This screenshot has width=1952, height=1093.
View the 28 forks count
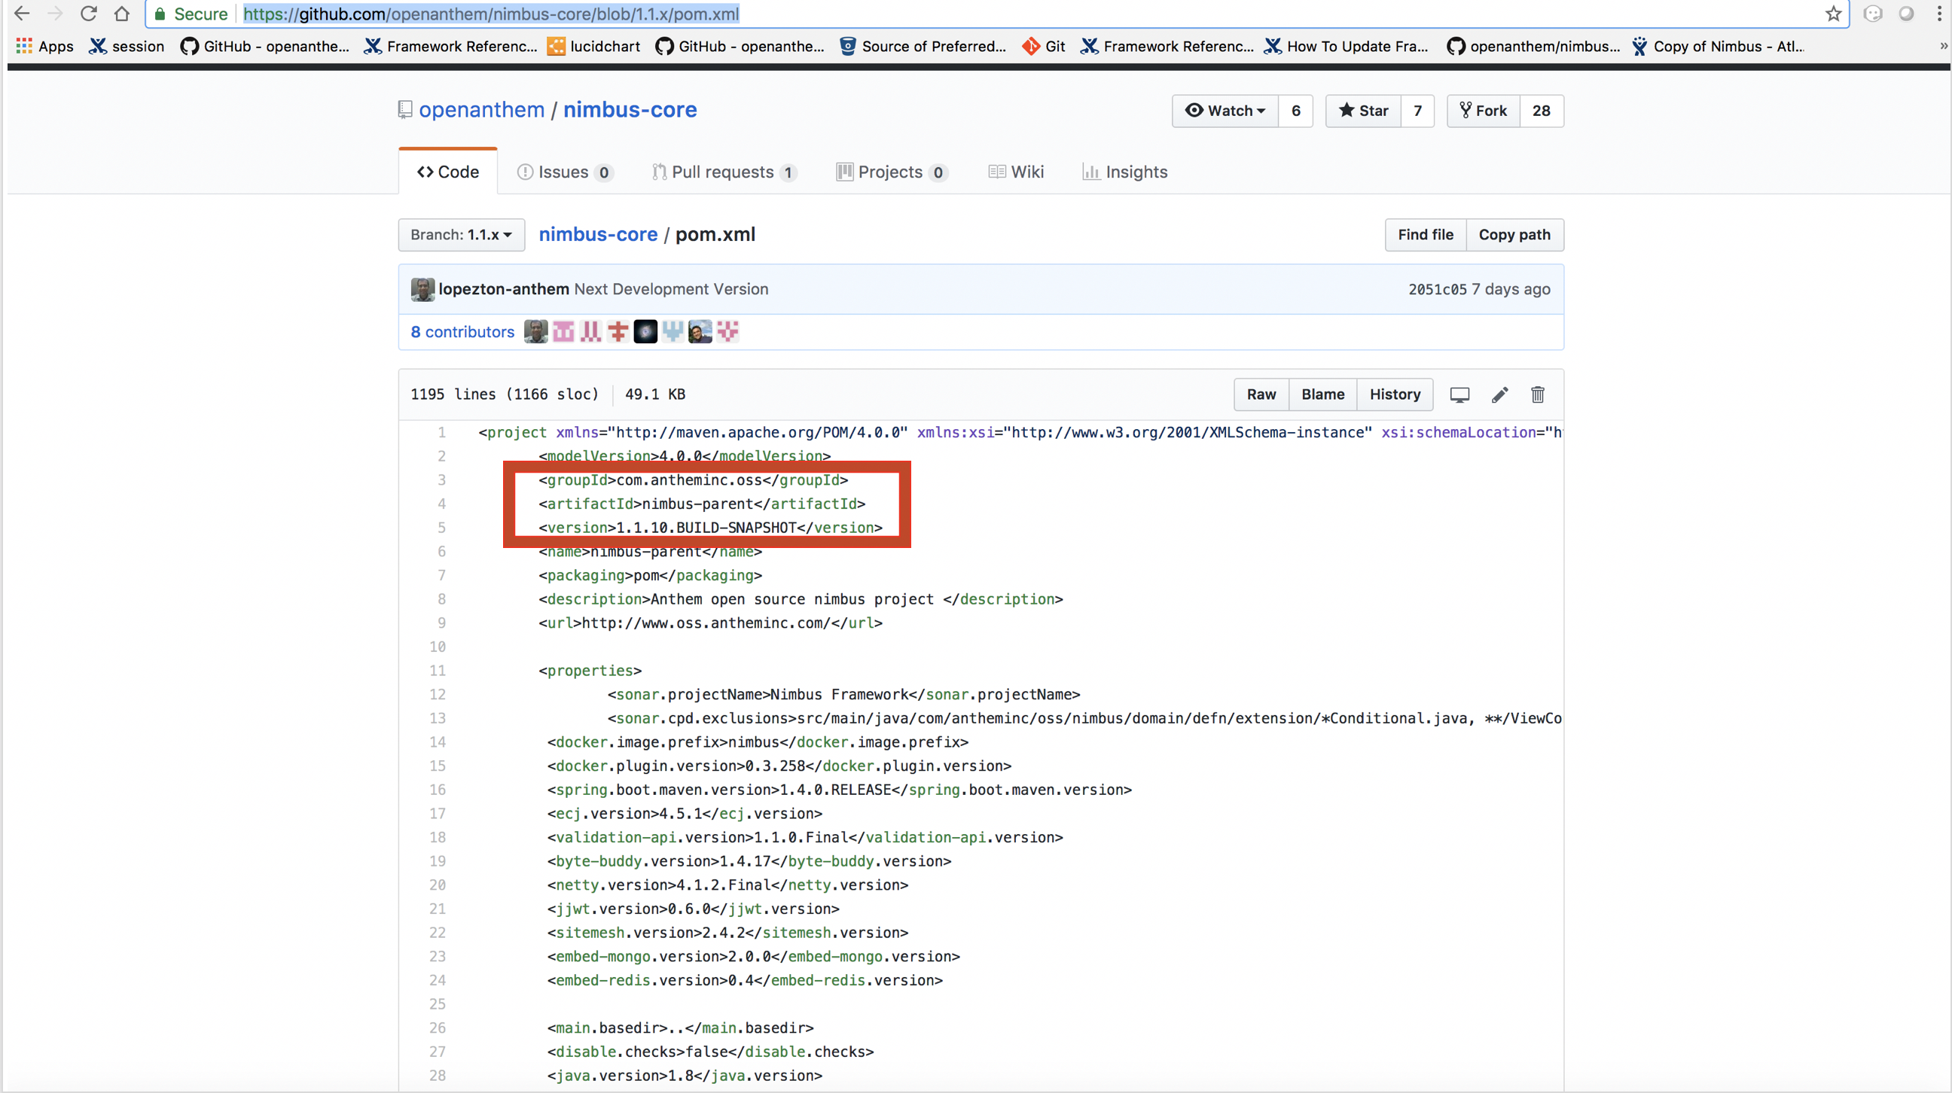pos(1542,111)
